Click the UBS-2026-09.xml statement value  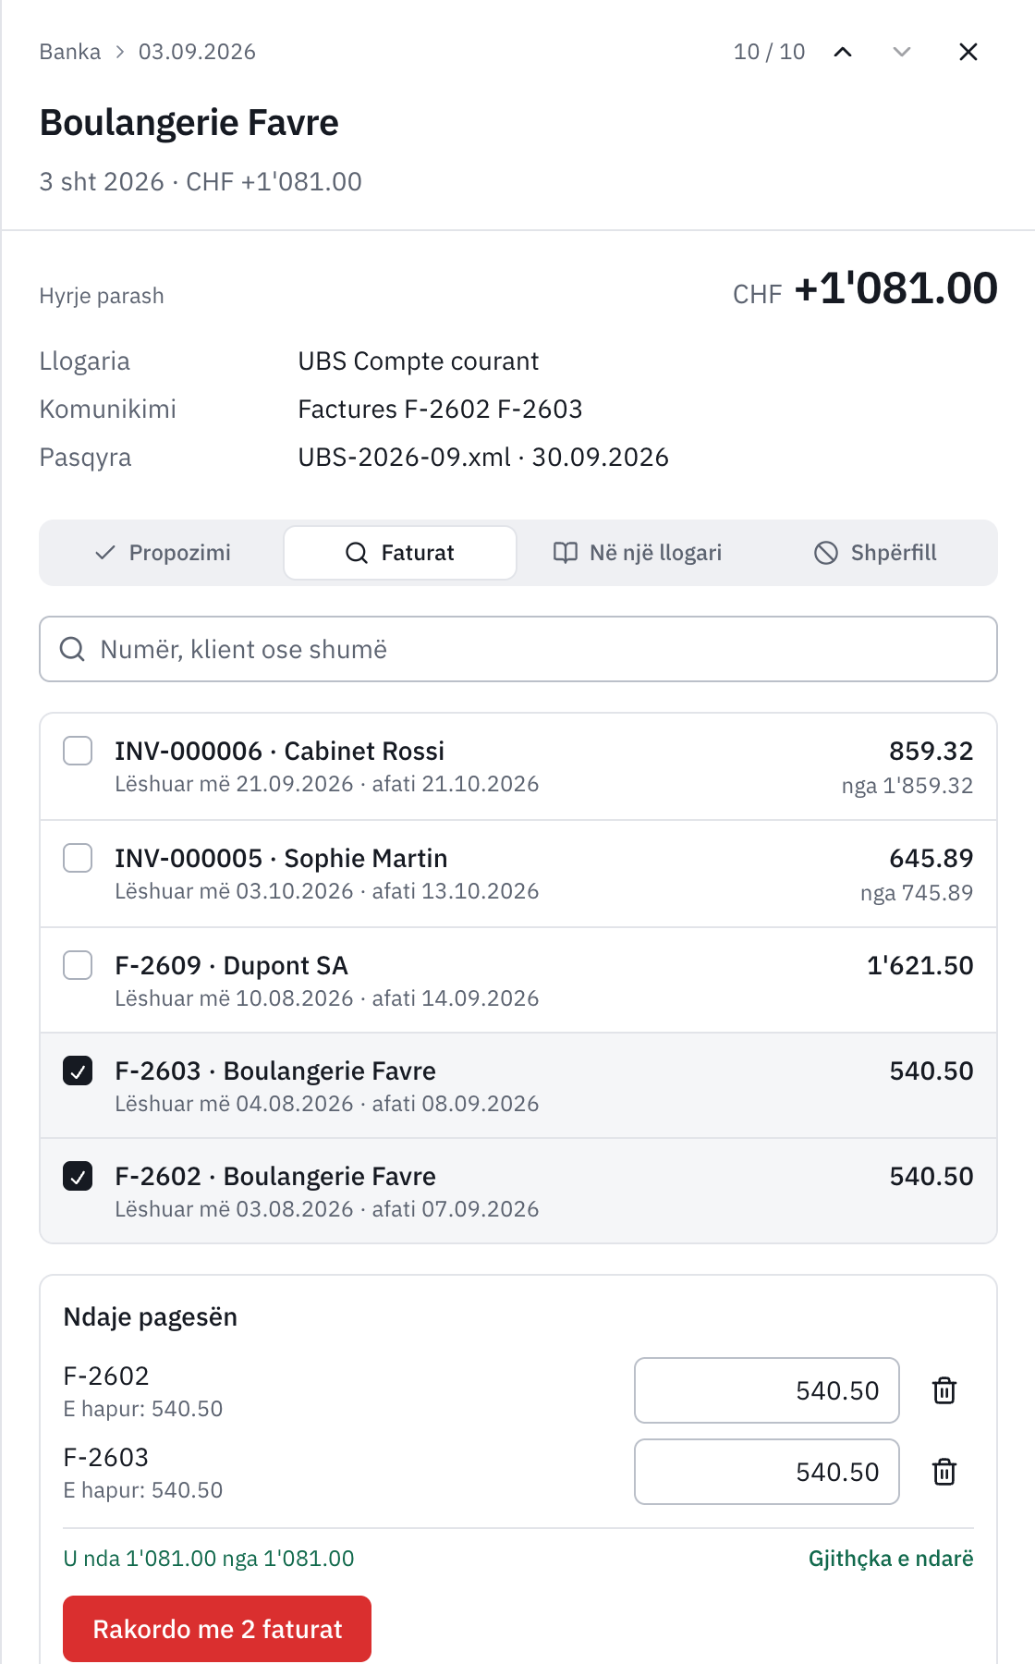483,458
